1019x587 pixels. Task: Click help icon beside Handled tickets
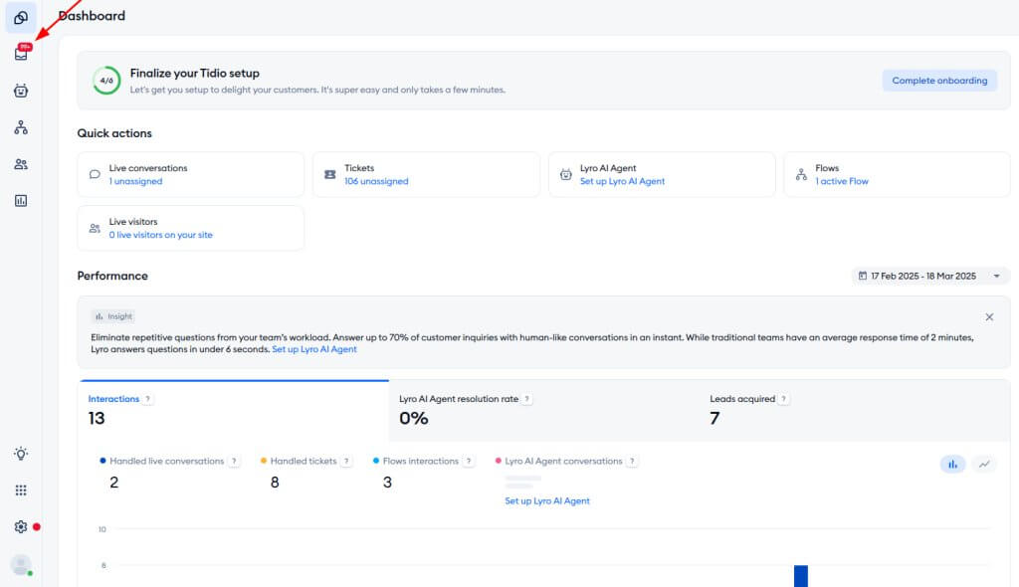(x=346, y=462)
